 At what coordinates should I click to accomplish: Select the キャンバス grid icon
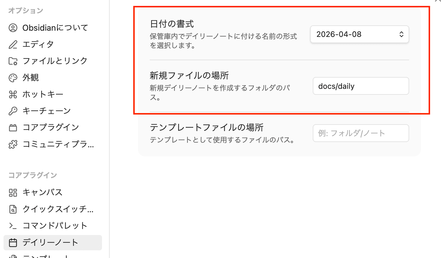(13, 192)
